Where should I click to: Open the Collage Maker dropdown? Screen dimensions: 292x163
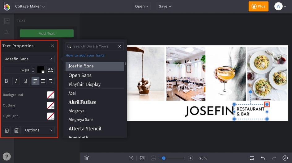point(30,6)
